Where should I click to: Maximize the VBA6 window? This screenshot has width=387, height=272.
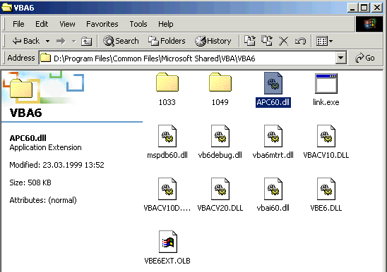tap(364, 8)
